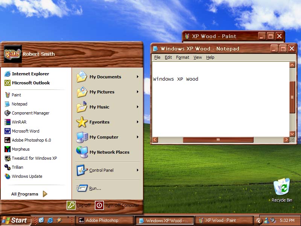The width and height of the screenshot is (301, 226).
Task: Open Notepad's Format menu
Action: click(x=182, y=57)
